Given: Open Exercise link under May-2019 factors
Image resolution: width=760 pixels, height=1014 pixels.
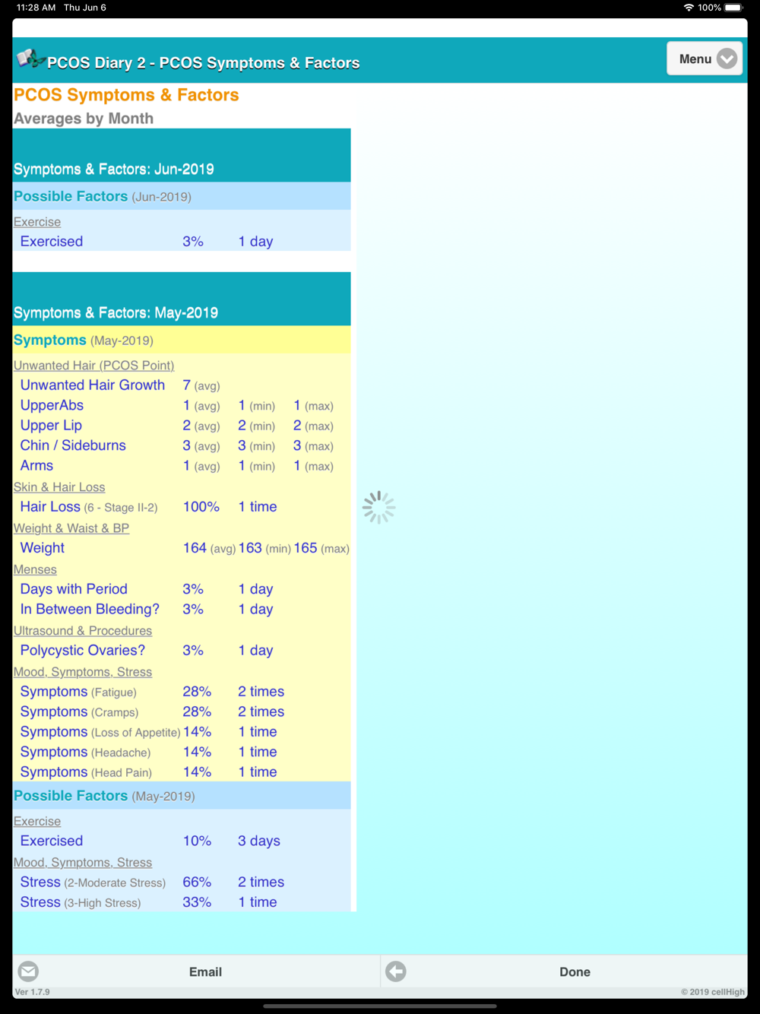Looking at the screenshot, I should 37,822.
